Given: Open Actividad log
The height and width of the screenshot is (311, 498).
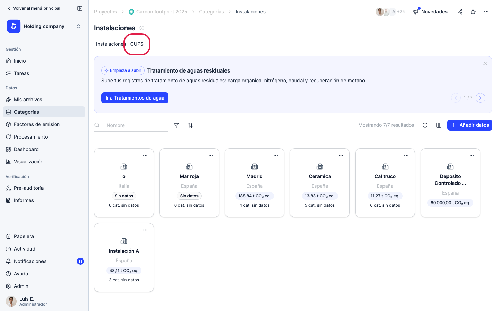Looking at the screenshot, I should pyautogui.click(x=44, y=249).
